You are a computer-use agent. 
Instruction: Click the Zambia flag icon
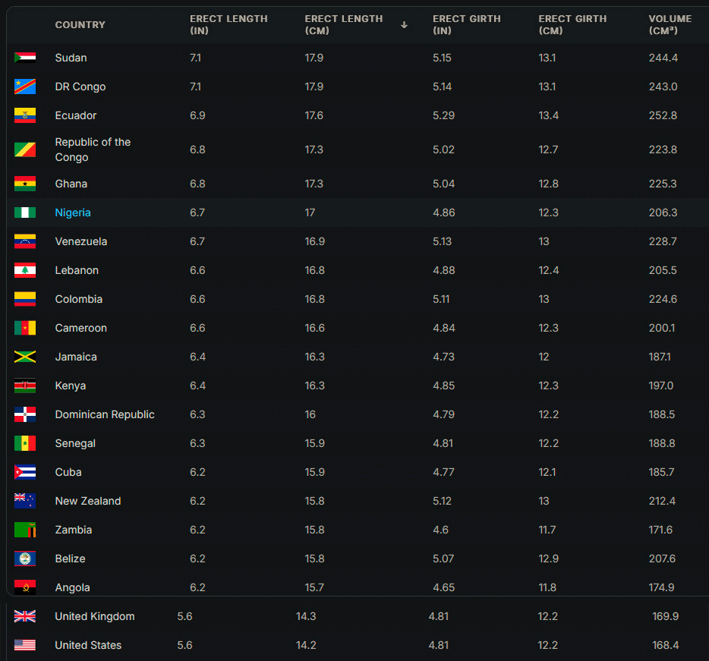click(25, 530)
